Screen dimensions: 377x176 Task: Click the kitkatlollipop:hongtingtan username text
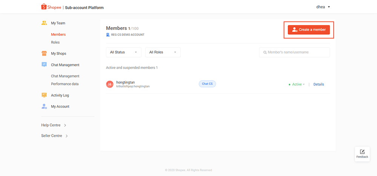[x=133, y=86]
